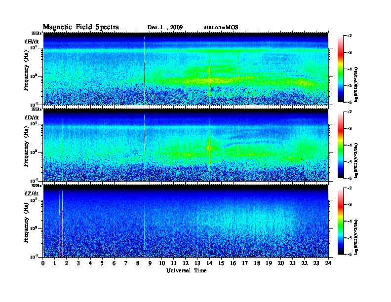Click the log(PSD) label beside the dD/dt color bar

pyautogui.click(x=356, y=161)
